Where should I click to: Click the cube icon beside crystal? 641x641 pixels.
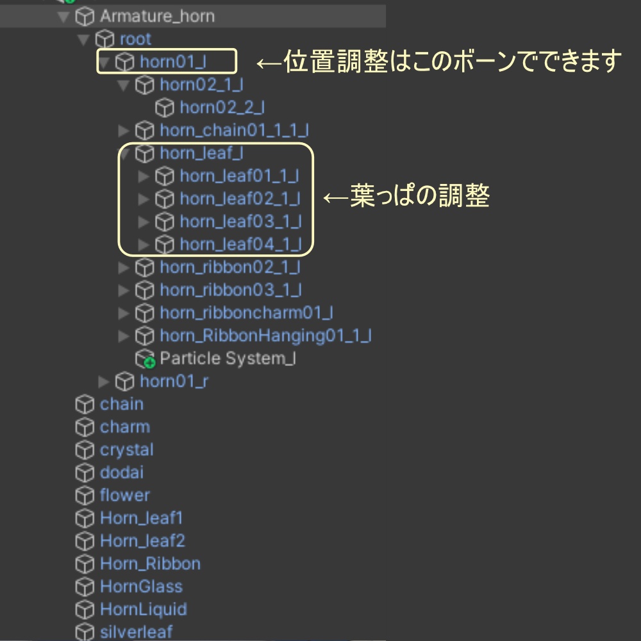tap(85, 450)
